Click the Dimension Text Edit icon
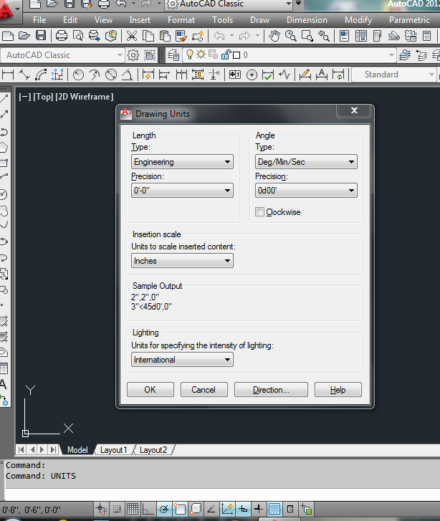440x521 pixels. coord(322,75)
